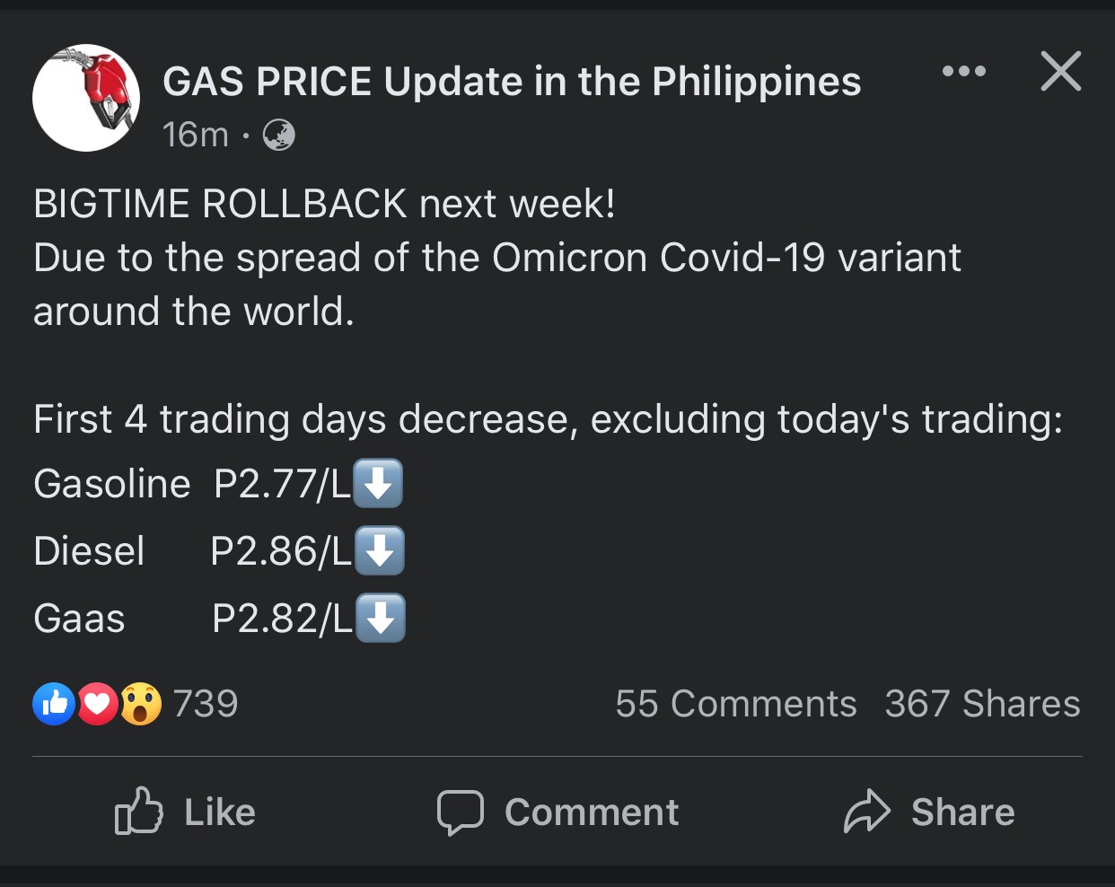1115x887 pixels.
Task: Tap the blue thumbs-up reaction icon
Action: [54, 704]
